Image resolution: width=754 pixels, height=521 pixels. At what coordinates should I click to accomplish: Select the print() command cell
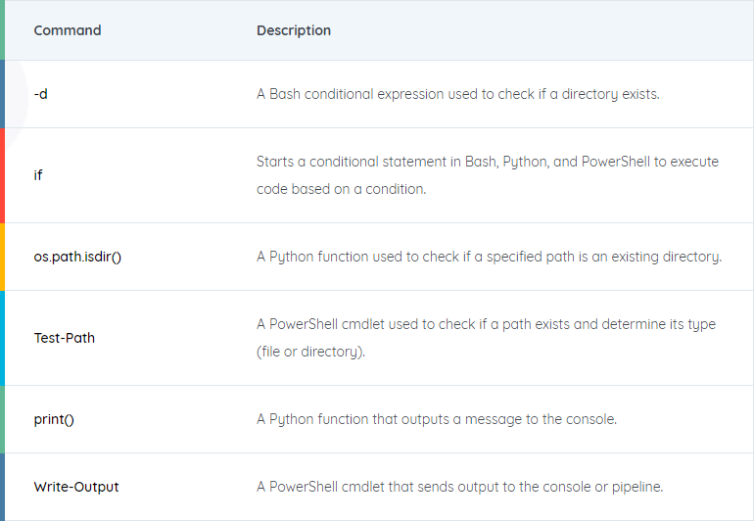(54, 419)
